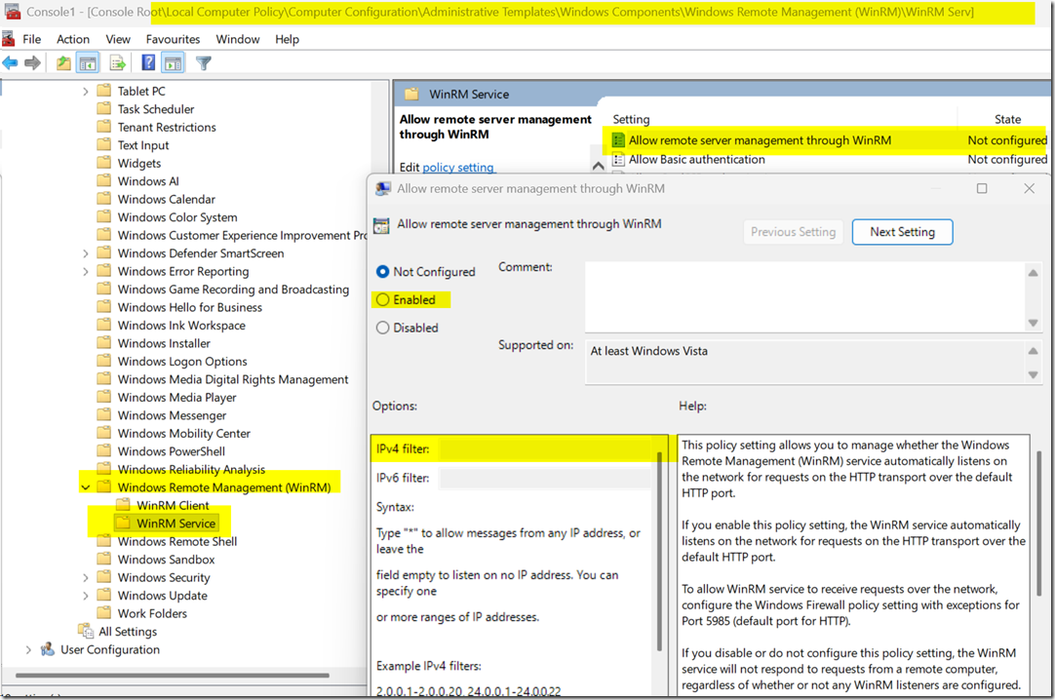
Task: Click the Comment box scroll-up arrow
Action: click(1033, 272)
